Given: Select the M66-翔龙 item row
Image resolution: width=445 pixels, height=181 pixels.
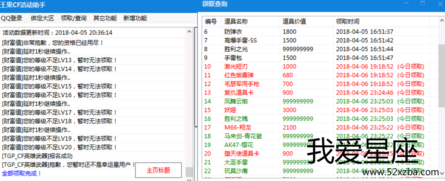Looking at the screenshot, I should [272, 127].
